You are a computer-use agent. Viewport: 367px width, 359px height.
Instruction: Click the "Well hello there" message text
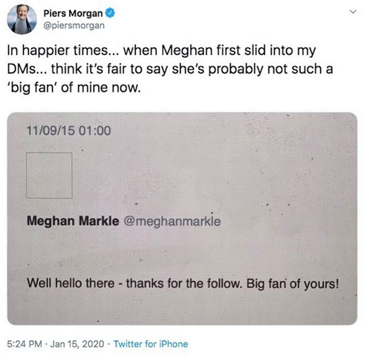pyautogui.click(x=70, y=283)
